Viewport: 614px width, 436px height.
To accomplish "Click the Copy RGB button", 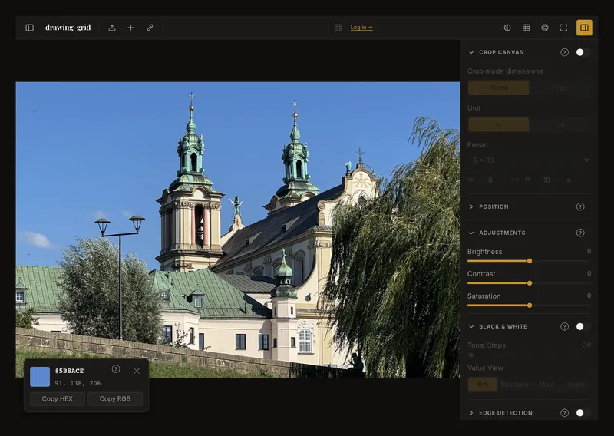I will pos(114,399).
